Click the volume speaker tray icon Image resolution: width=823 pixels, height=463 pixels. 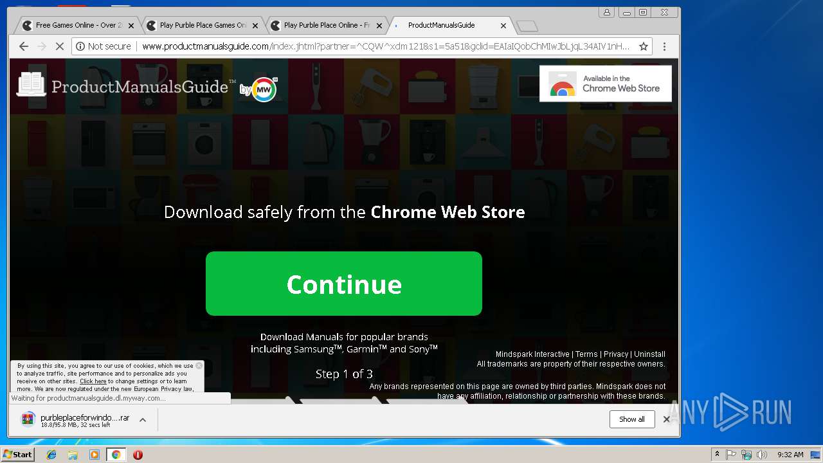762,455
